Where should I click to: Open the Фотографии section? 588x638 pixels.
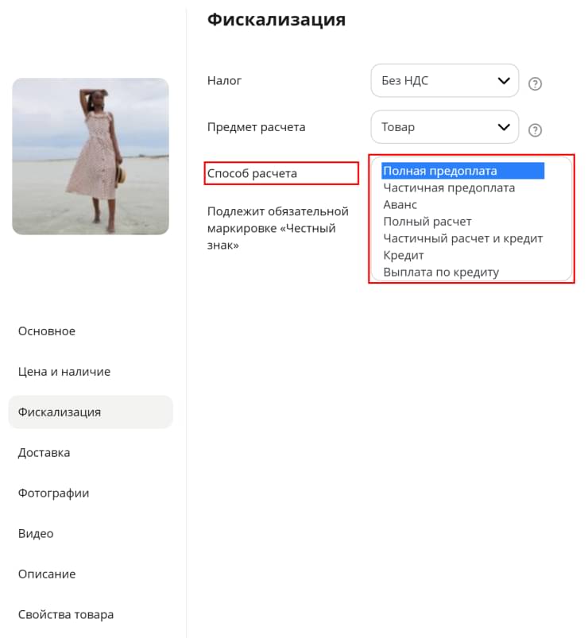53,493
